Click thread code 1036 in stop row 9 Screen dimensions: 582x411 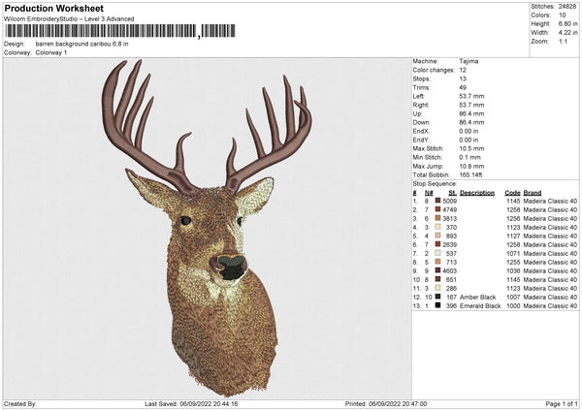click(513, 270)
